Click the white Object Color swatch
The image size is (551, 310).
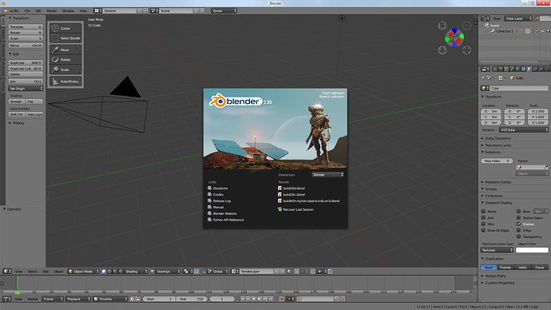coord(532,250)
